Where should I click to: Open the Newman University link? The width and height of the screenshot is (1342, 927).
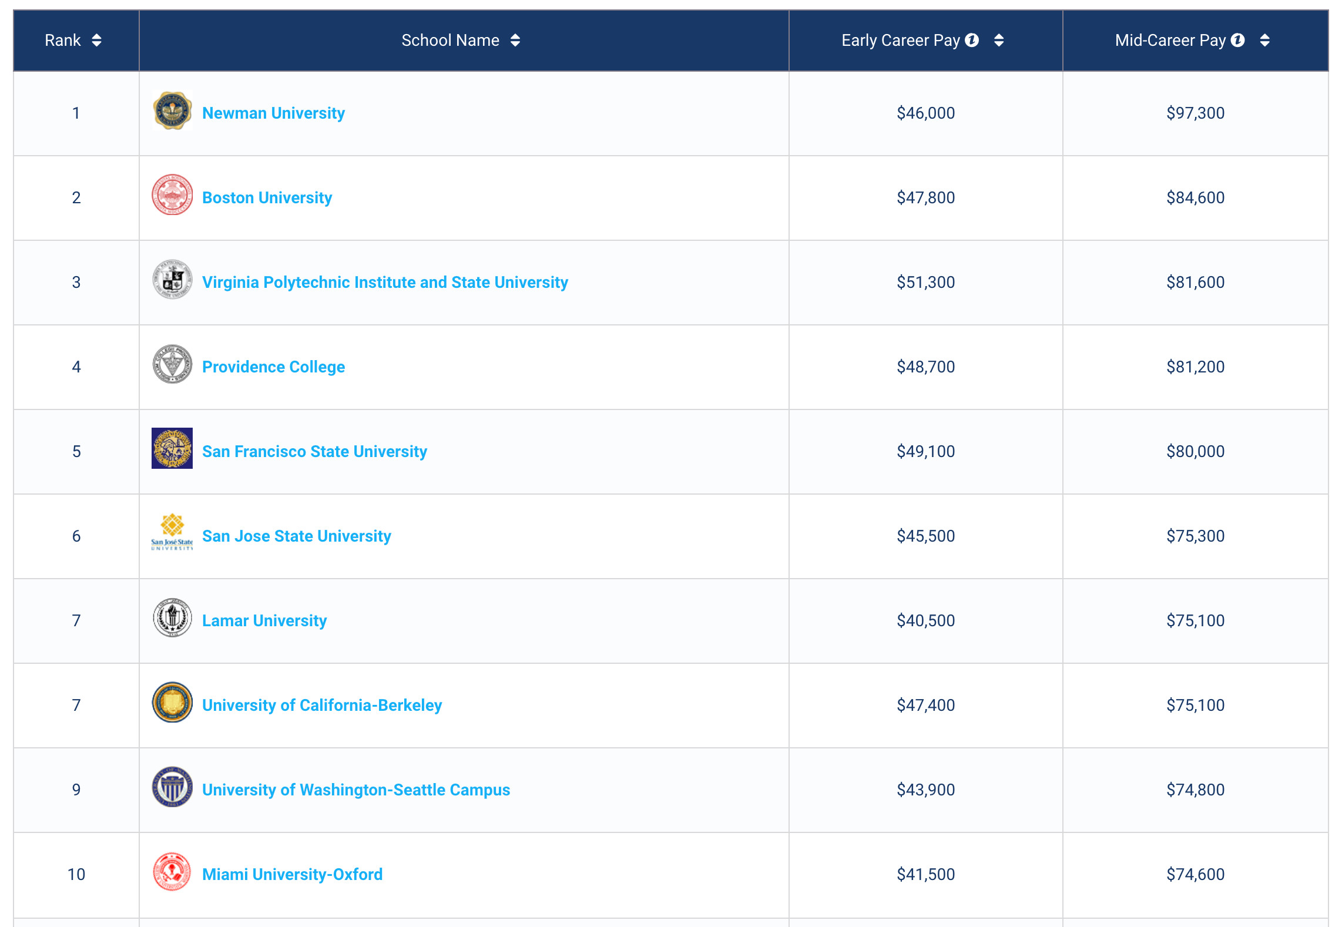tap(273, 113)
